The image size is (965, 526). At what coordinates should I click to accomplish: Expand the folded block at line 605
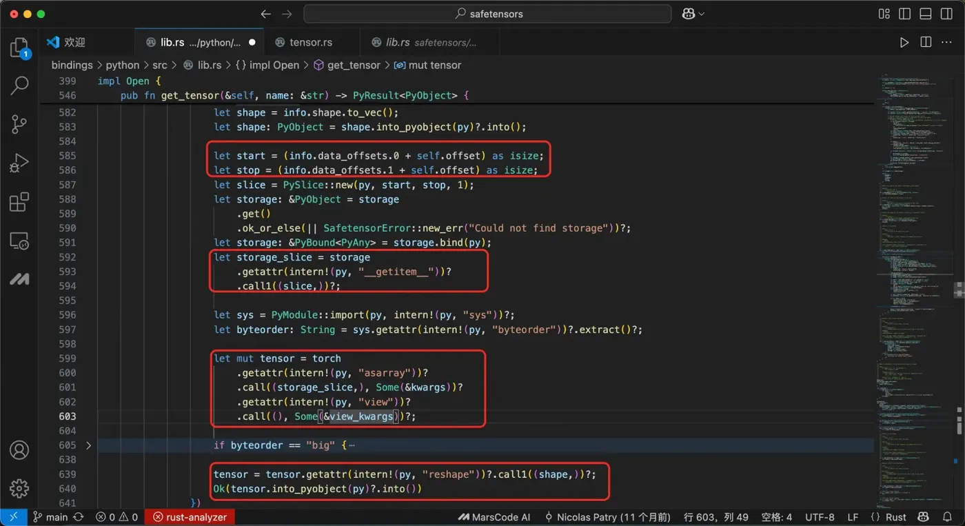point(88,445)
